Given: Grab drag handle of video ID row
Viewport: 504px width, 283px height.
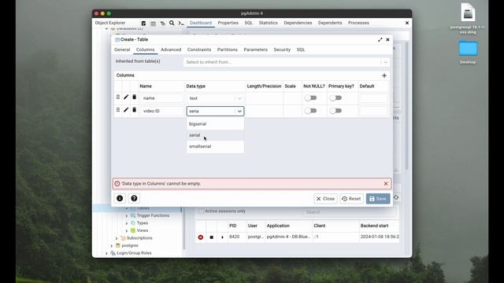Looking at the screenshot, I should [118, 110].
